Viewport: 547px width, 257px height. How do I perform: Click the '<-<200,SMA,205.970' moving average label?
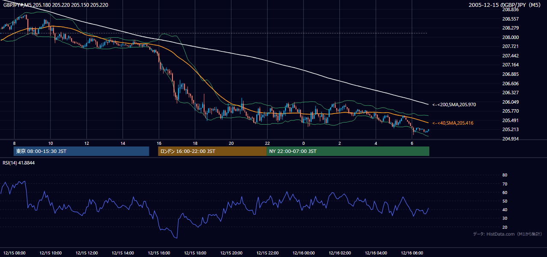tap(454, 105)
